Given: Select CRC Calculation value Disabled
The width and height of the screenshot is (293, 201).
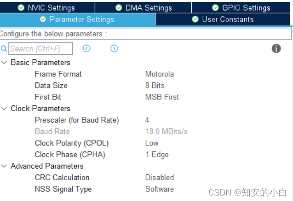Looking at the screenshot, I should (x=160, y=178).
